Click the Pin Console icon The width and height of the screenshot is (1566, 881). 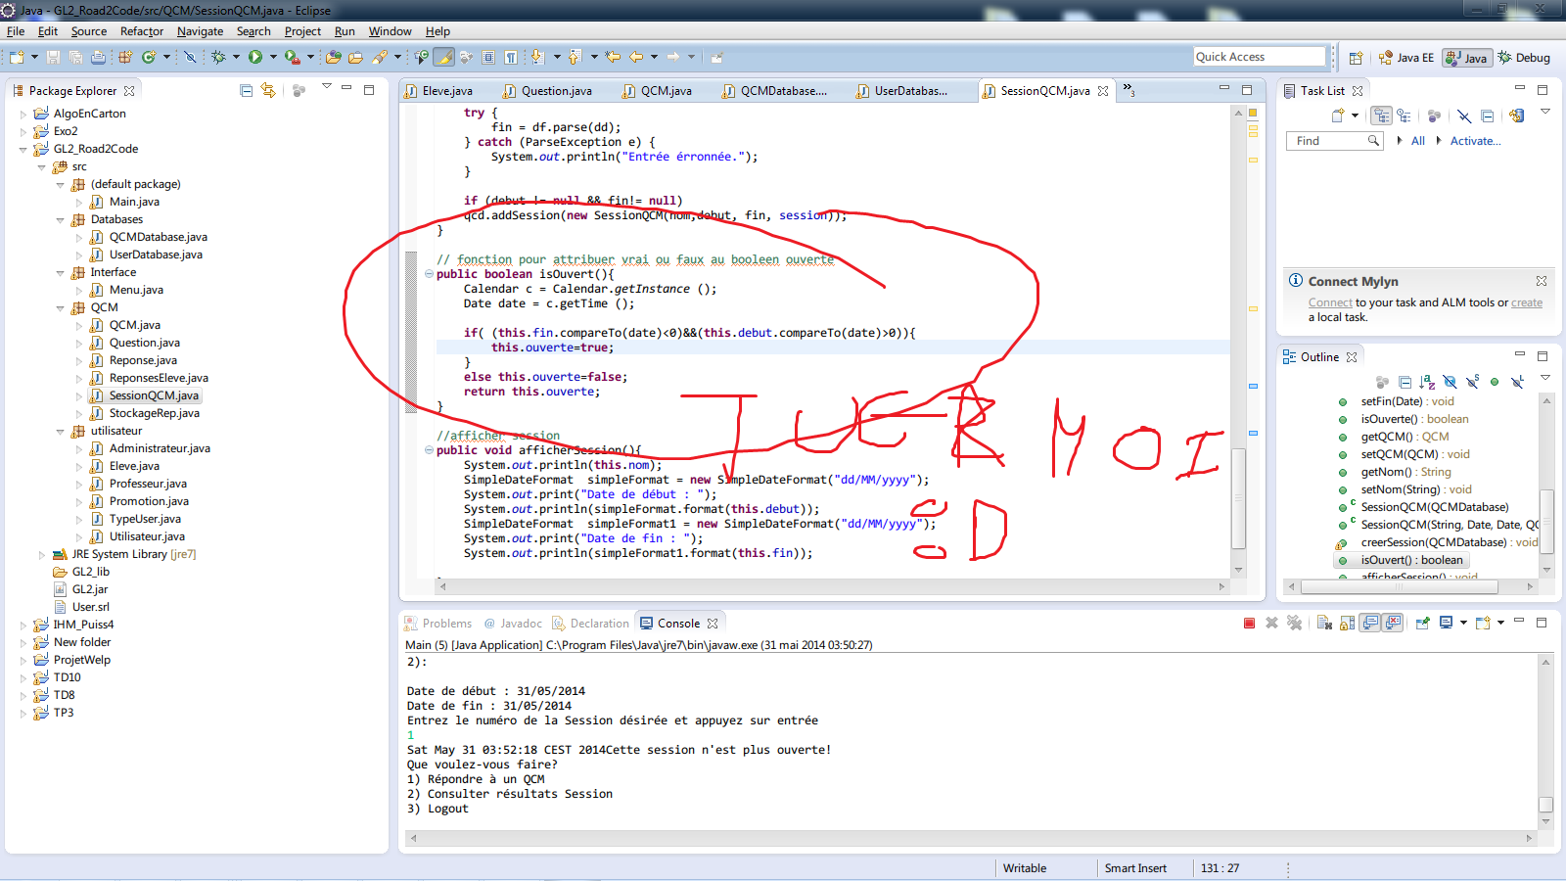[1422, 624]
